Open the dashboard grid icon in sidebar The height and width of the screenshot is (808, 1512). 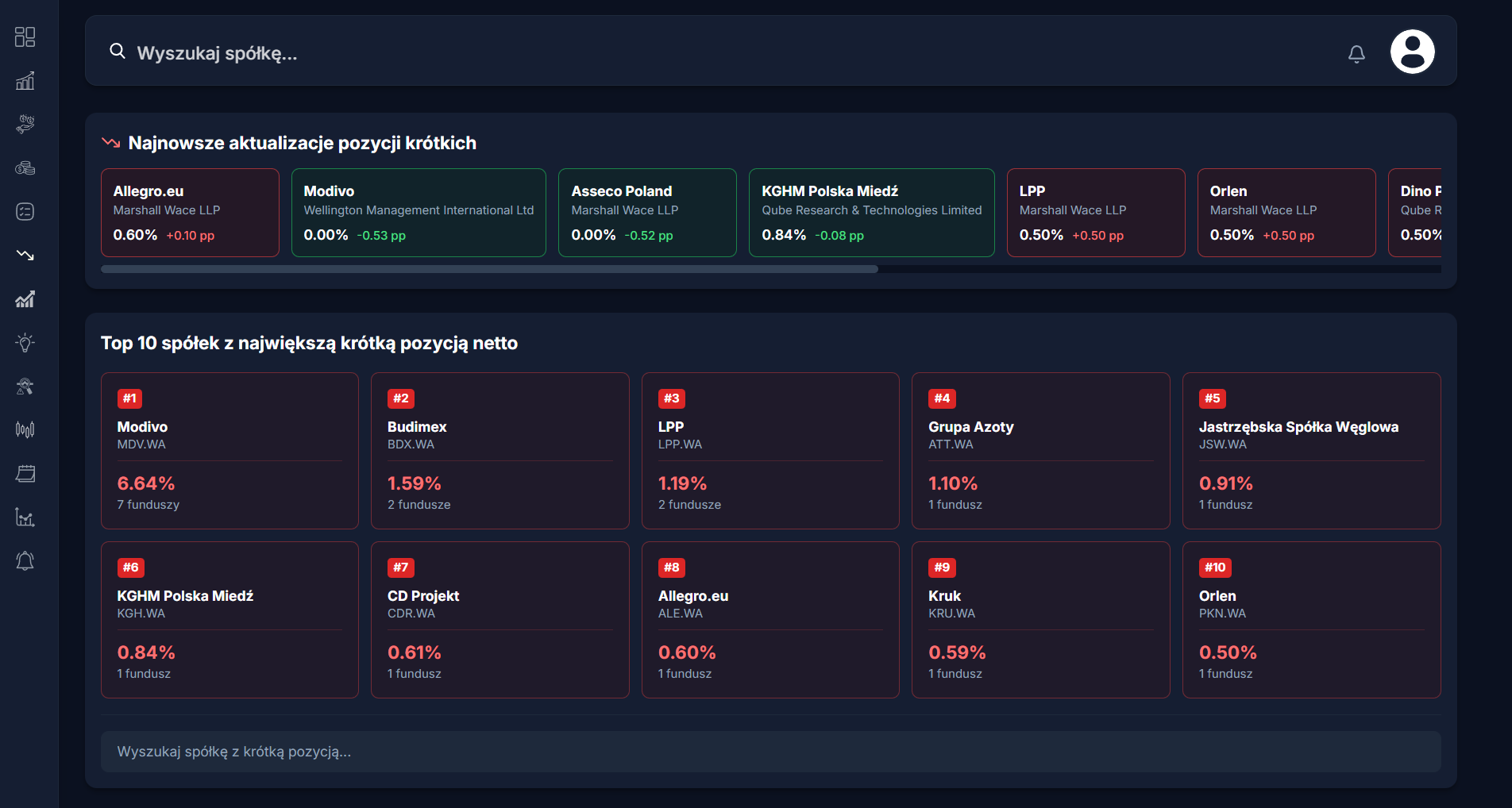coord(25,37)
